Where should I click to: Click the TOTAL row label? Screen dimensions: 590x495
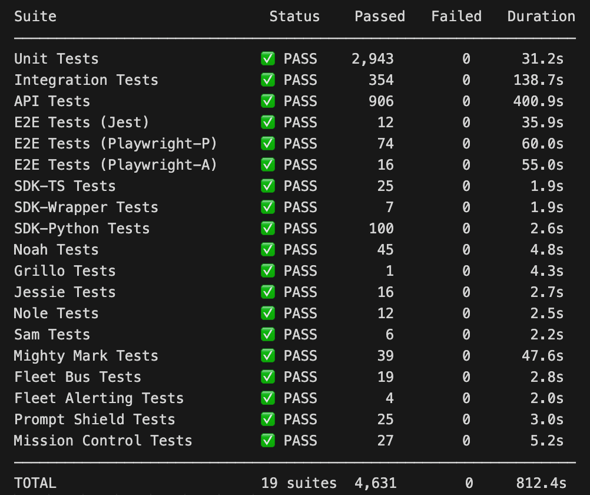[x=35, y=483]
